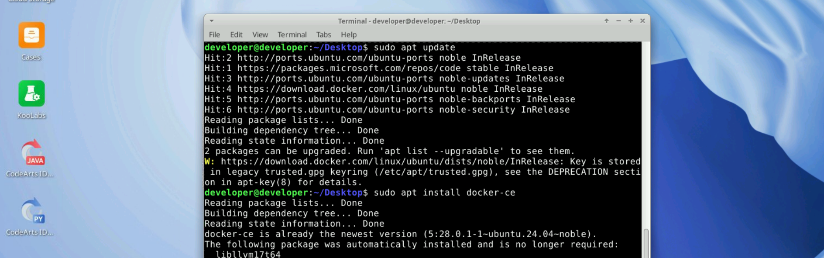Click the libllvm17t64 package name
This screenshot has height=258, width=824.
pos(248,254)
